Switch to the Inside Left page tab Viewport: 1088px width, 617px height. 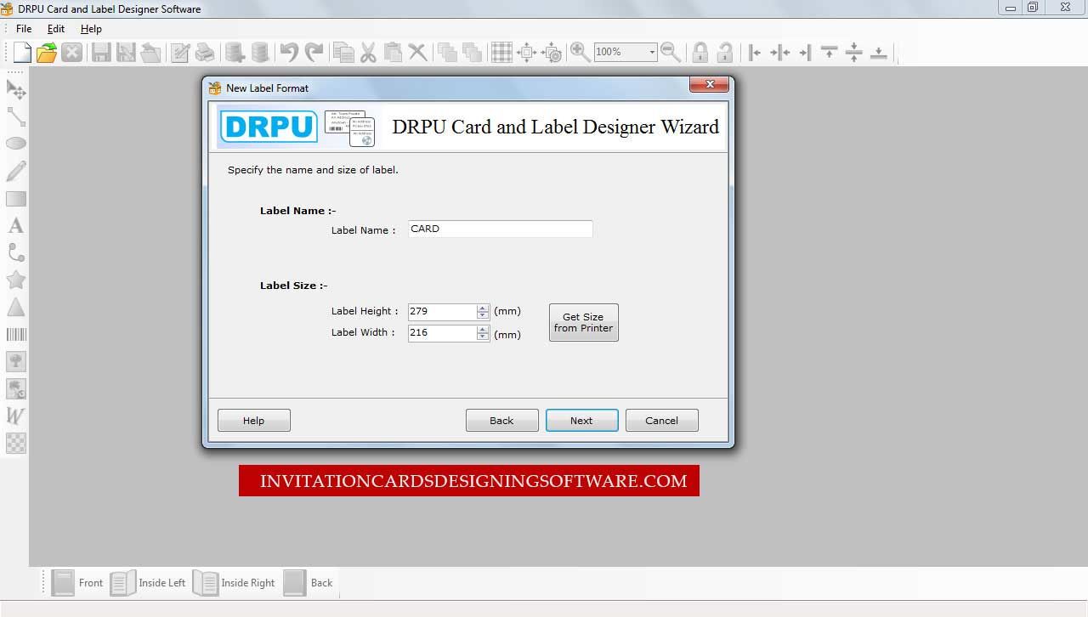tap(149, 583)
